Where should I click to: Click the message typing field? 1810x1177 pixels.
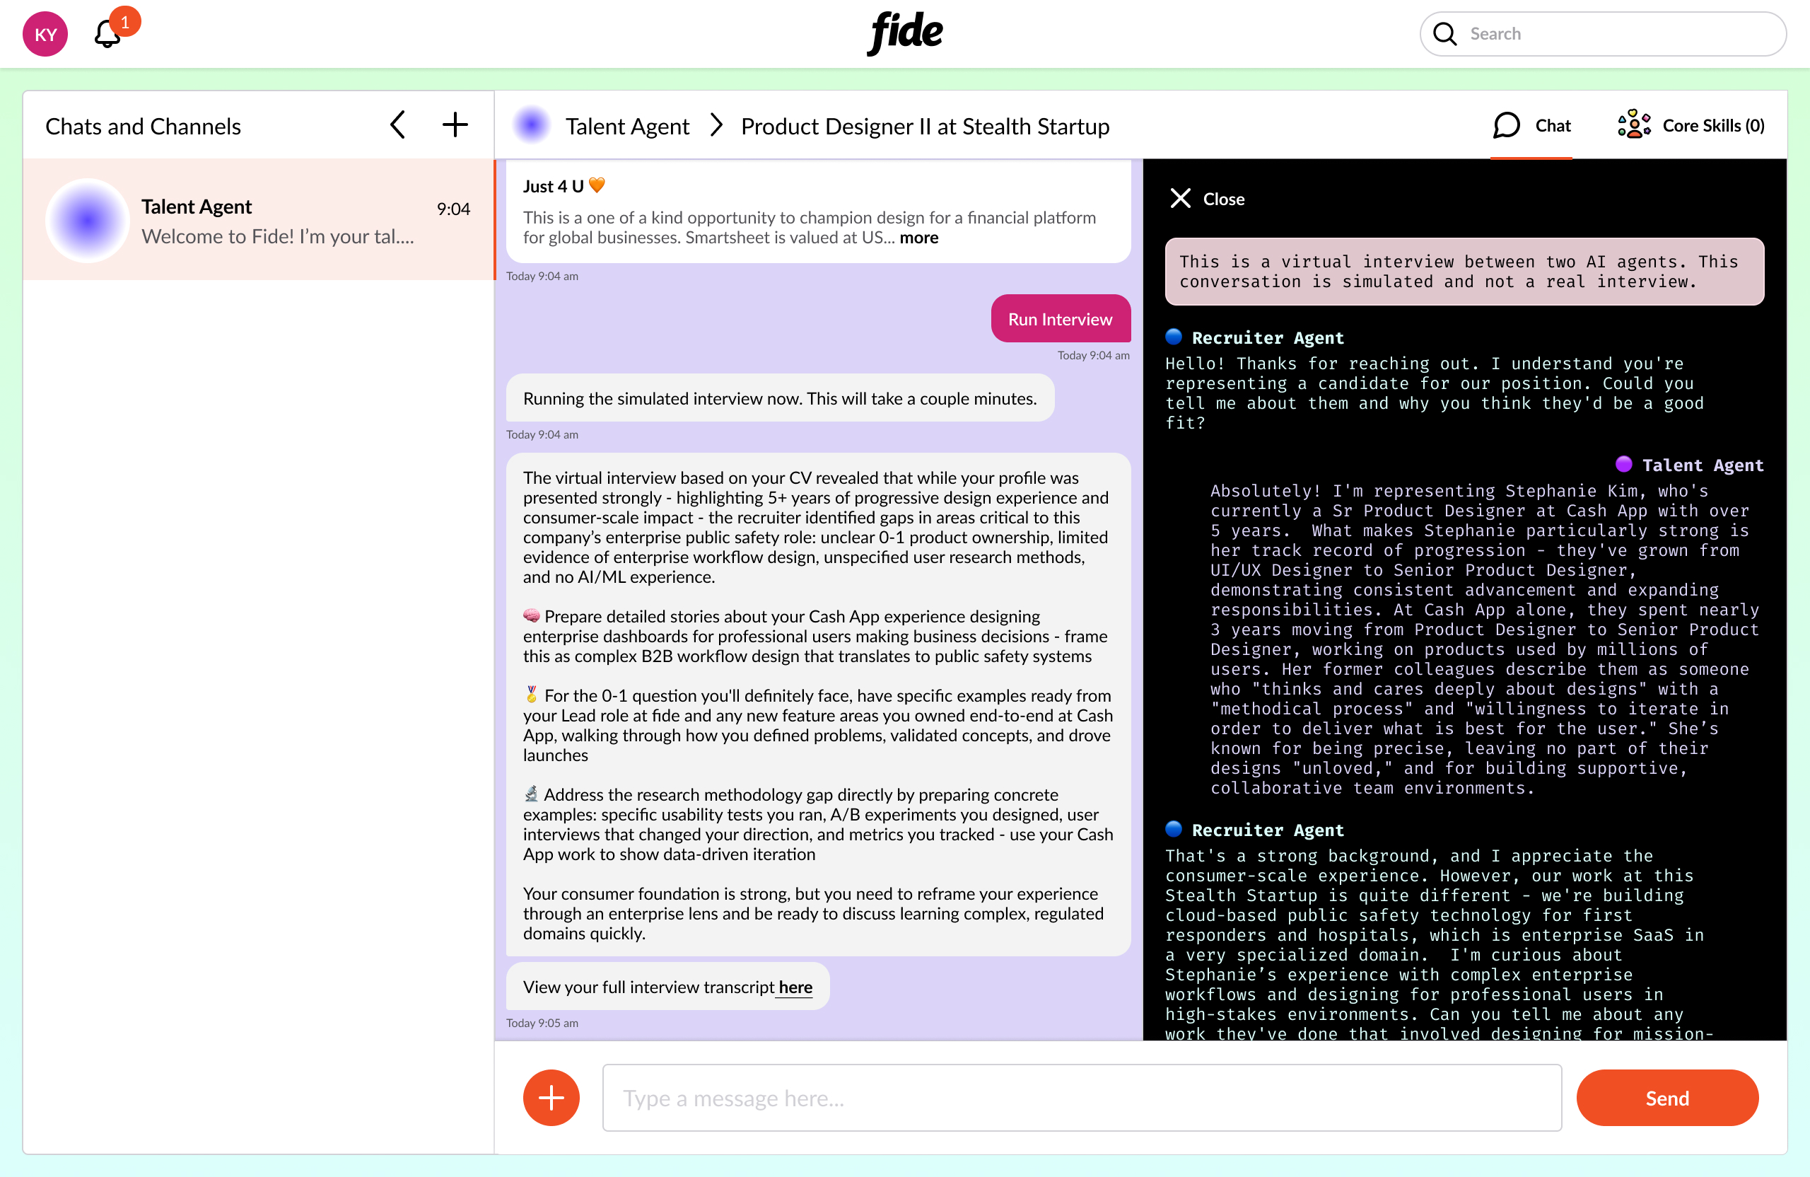coord(1080,1097)
